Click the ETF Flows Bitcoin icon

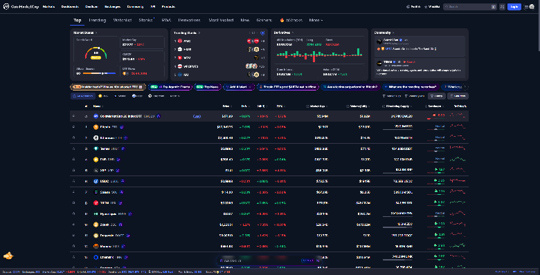tap(125, 73)
